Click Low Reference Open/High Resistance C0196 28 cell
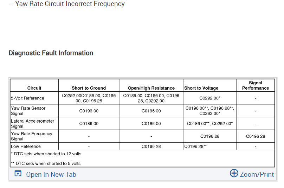Image resolution: width=284 pixels, height=188 pixels. point(151,147)
